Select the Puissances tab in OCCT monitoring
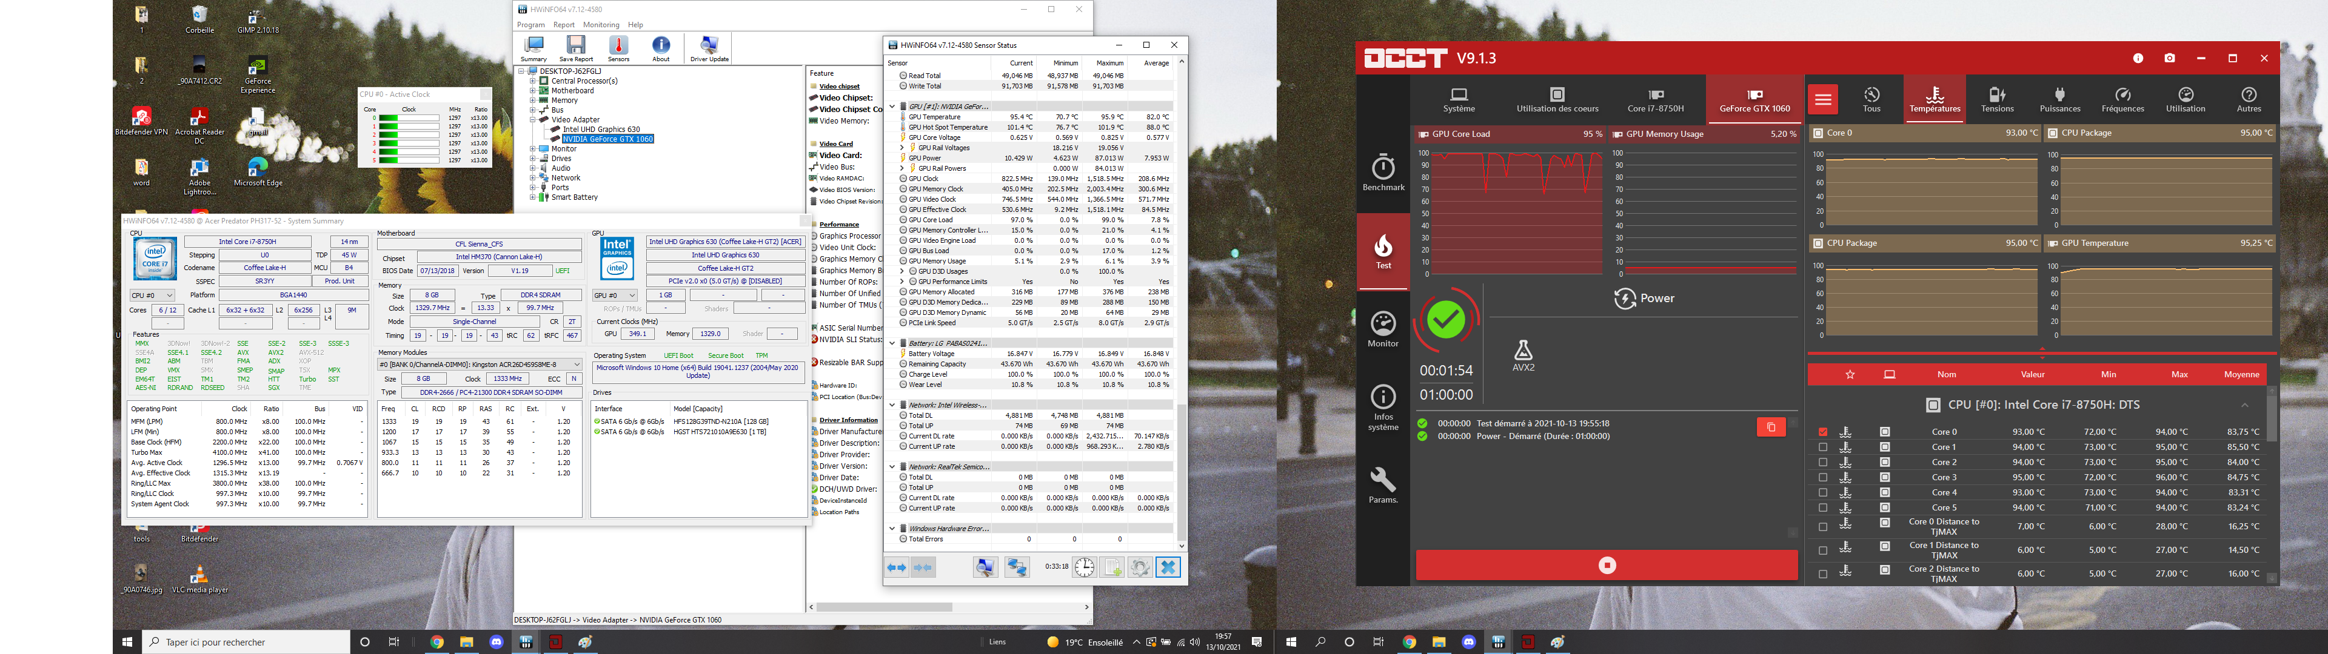 (x=2059, y=101)
